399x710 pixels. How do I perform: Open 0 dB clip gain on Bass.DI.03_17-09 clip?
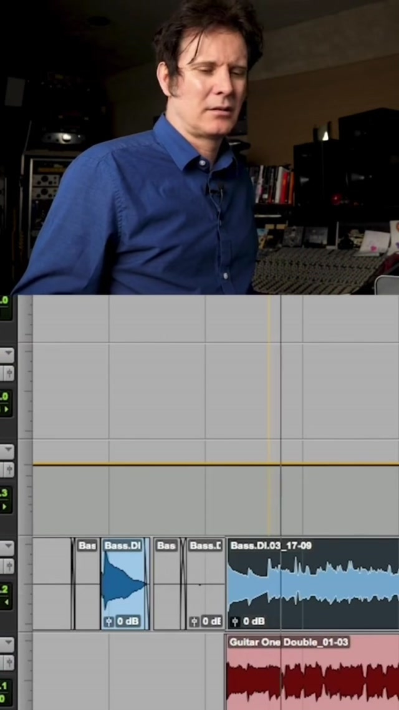click(x=254, y=621)
